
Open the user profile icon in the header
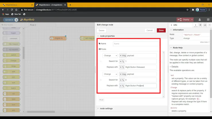click(200, 20)
